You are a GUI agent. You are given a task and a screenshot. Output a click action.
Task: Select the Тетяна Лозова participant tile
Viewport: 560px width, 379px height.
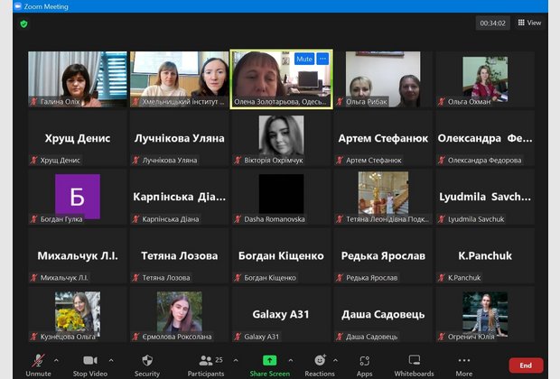(x=179, y=255)
